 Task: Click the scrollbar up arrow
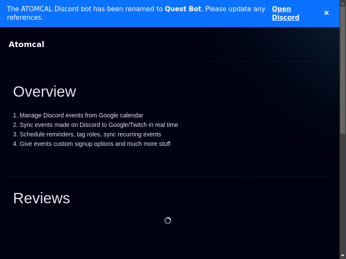[343, 3]
